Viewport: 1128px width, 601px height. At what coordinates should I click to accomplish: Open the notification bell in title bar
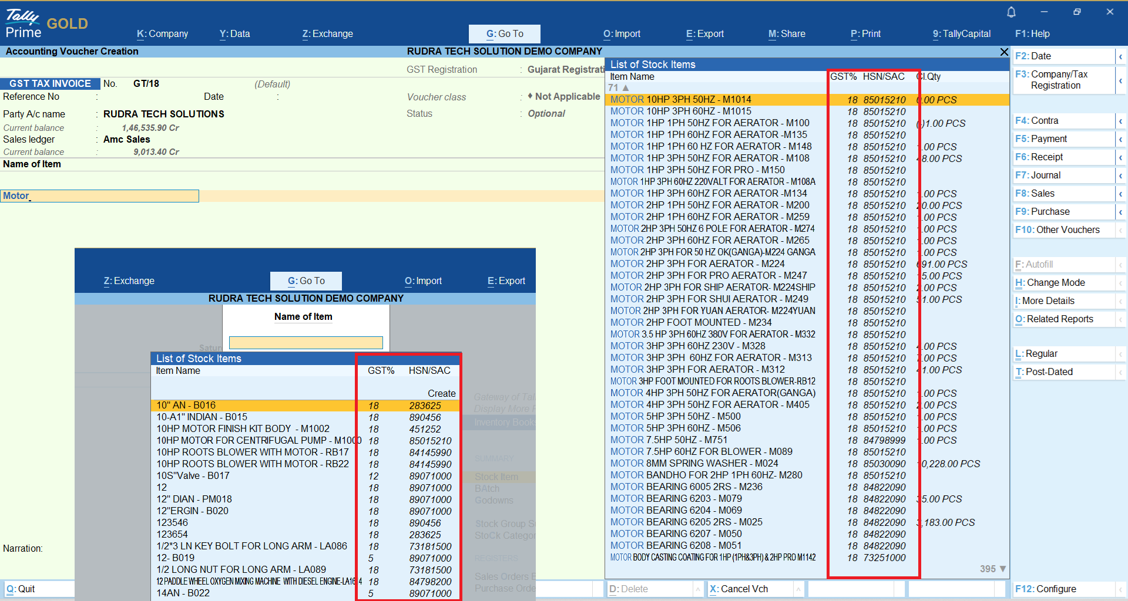click(1011, 12)
